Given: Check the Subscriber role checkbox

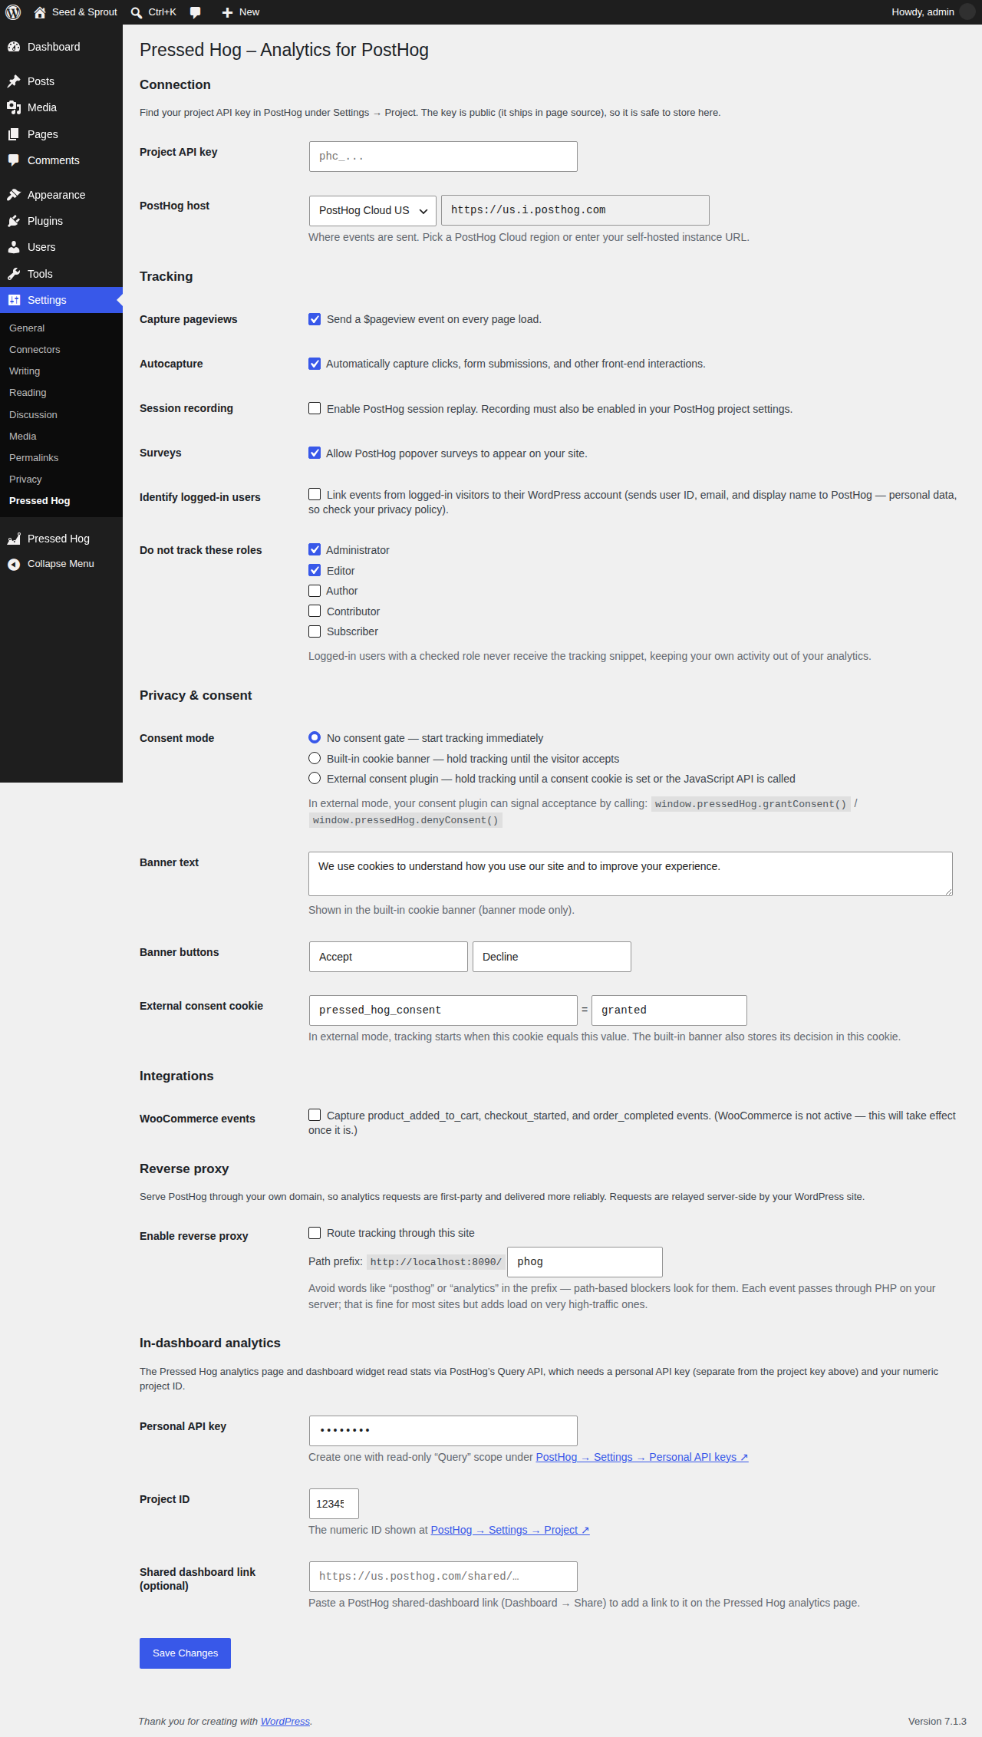Looking at the screenshot, I should coord(315,631).
